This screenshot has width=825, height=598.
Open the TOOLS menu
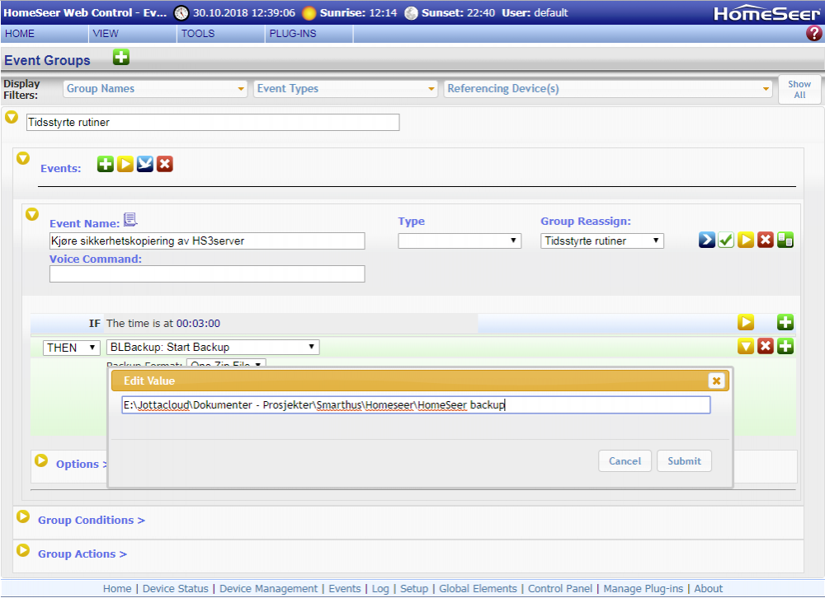(x=198, y=34)
